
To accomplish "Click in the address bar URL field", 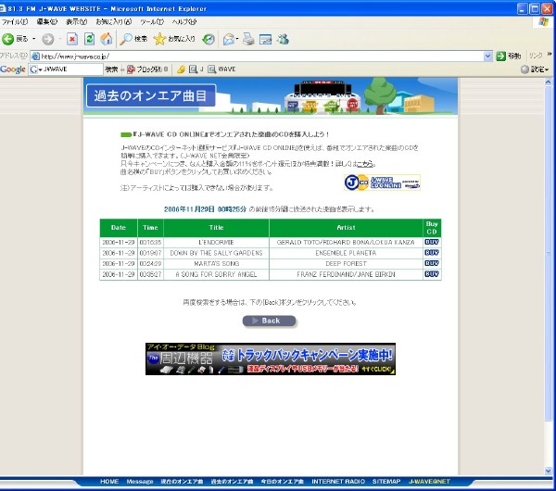I will pos(259,56).
